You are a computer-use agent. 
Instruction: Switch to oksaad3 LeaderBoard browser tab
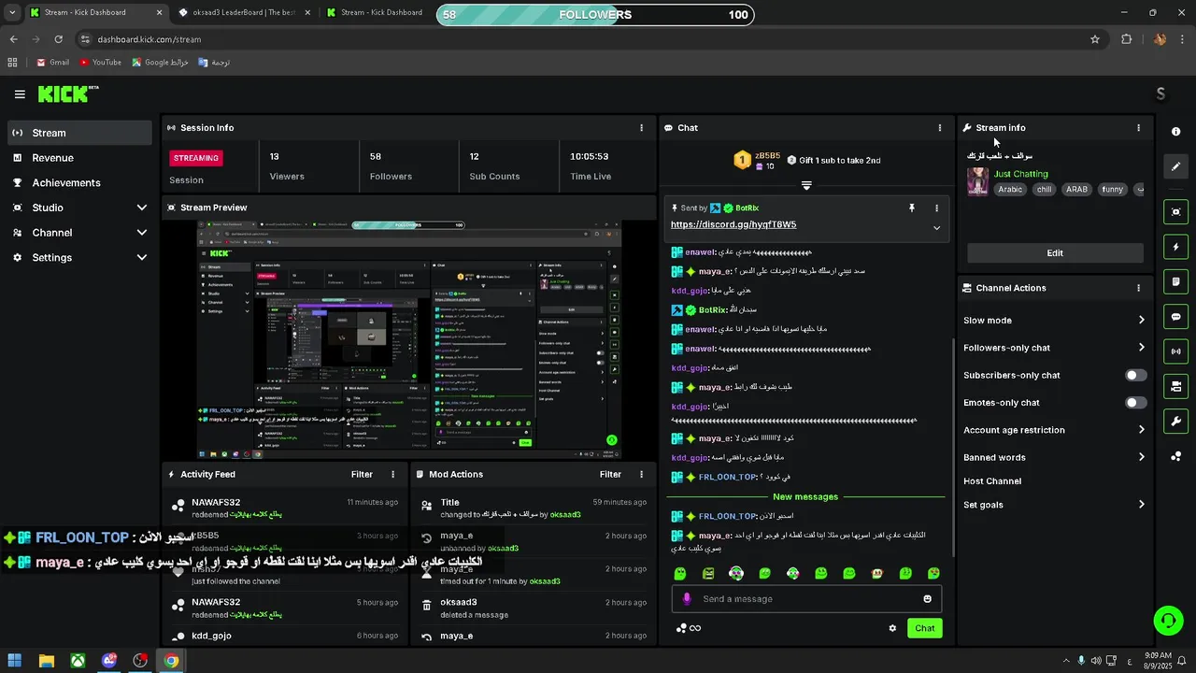[x=245, y=13]
